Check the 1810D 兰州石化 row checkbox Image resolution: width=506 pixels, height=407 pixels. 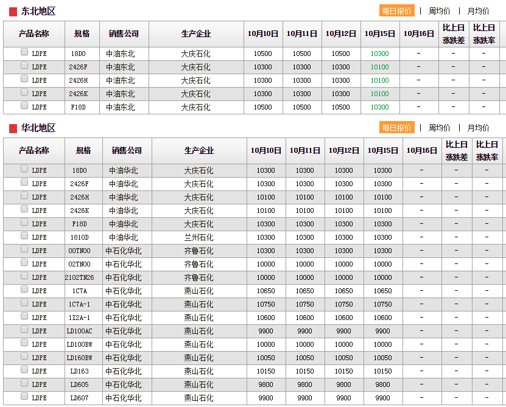[24, 236]
